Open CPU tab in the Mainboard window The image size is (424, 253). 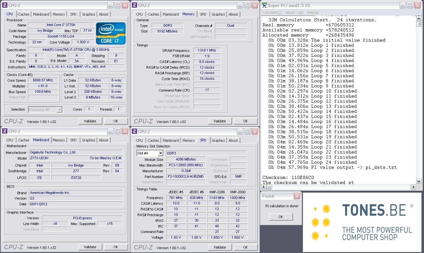coord(10,140)
